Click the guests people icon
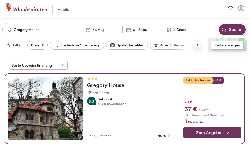 pyautogui.click(x=169, y=30)
